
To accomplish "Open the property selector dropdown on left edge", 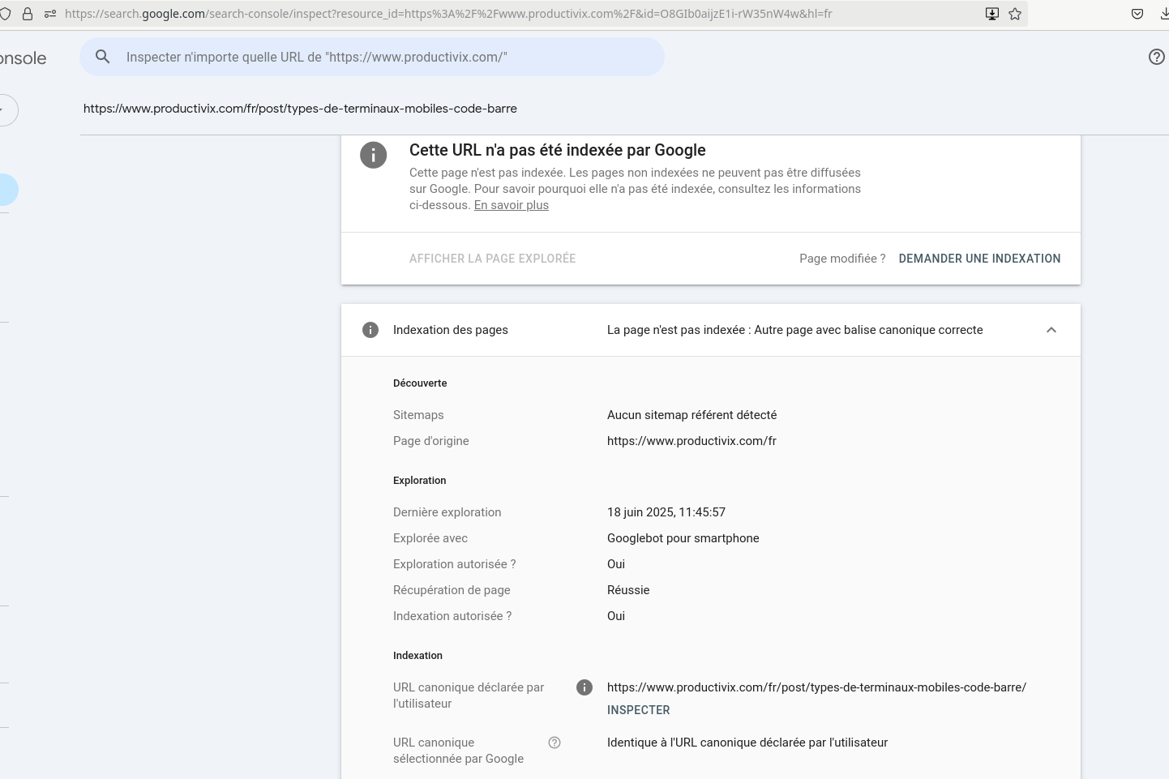I will tap(6, 110).
